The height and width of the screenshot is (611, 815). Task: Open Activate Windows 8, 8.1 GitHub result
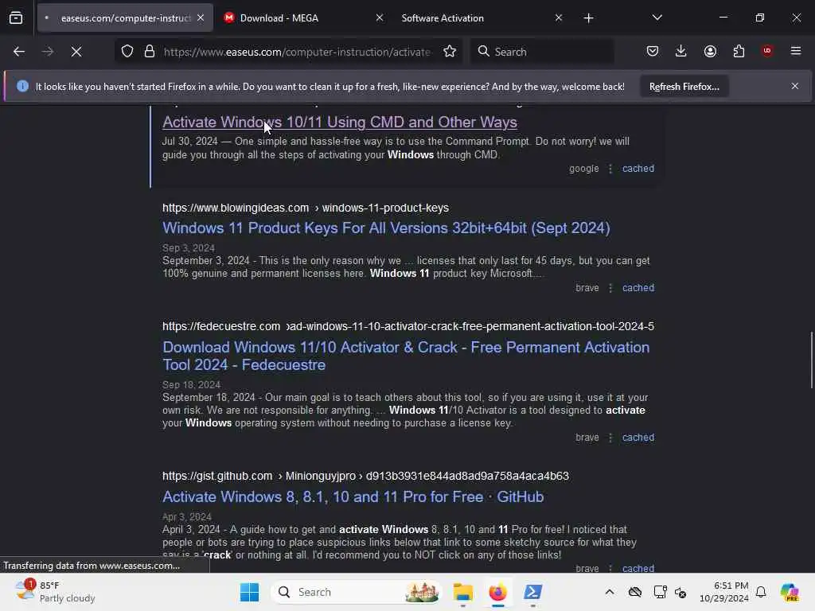[x=353, y=496]
